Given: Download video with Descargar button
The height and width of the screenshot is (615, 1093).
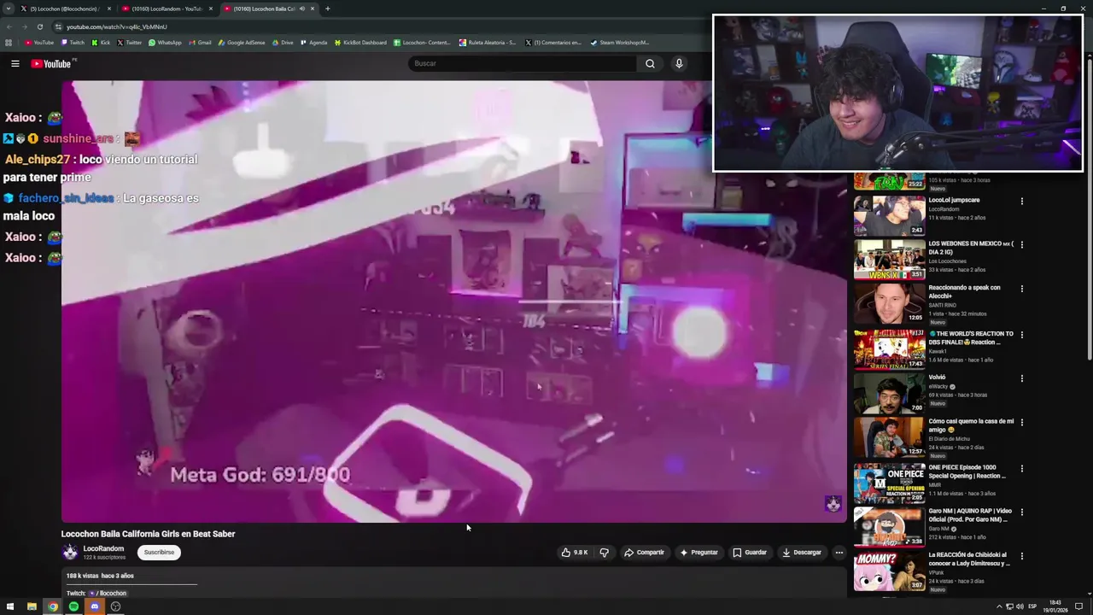Looking at the screenshot, I should 802,553.
